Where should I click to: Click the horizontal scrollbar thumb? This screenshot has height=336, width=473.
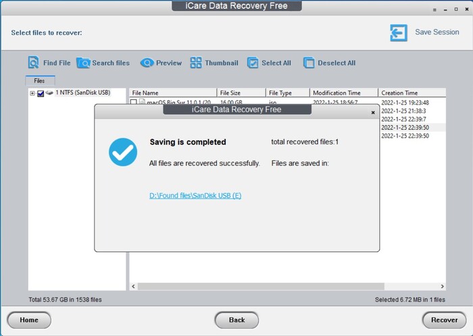(261, 286)
